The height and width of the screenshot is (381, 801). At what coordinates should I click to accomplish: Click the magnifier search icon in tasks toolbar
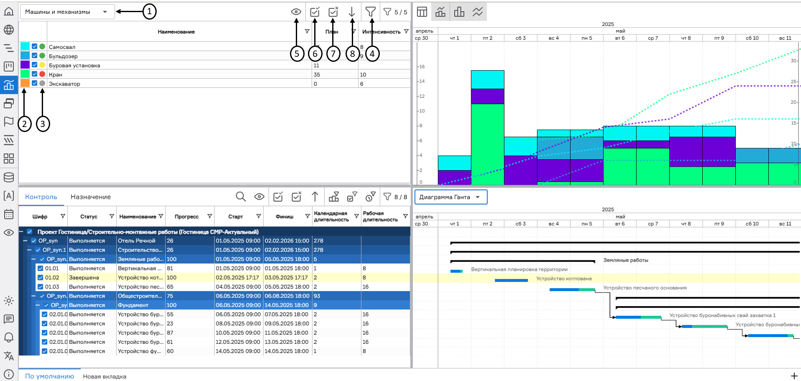tap(240, 196)
